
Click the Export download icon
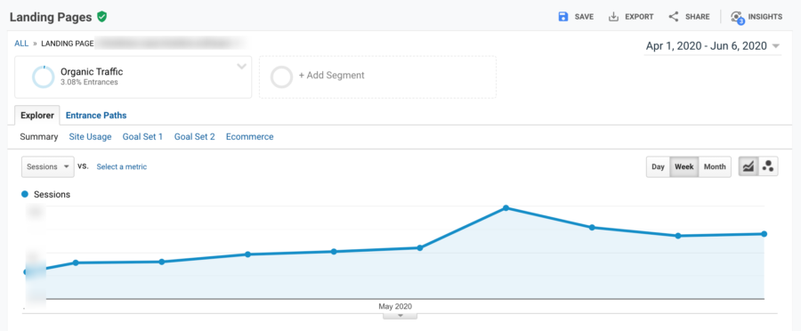click(x=613, y=16)
